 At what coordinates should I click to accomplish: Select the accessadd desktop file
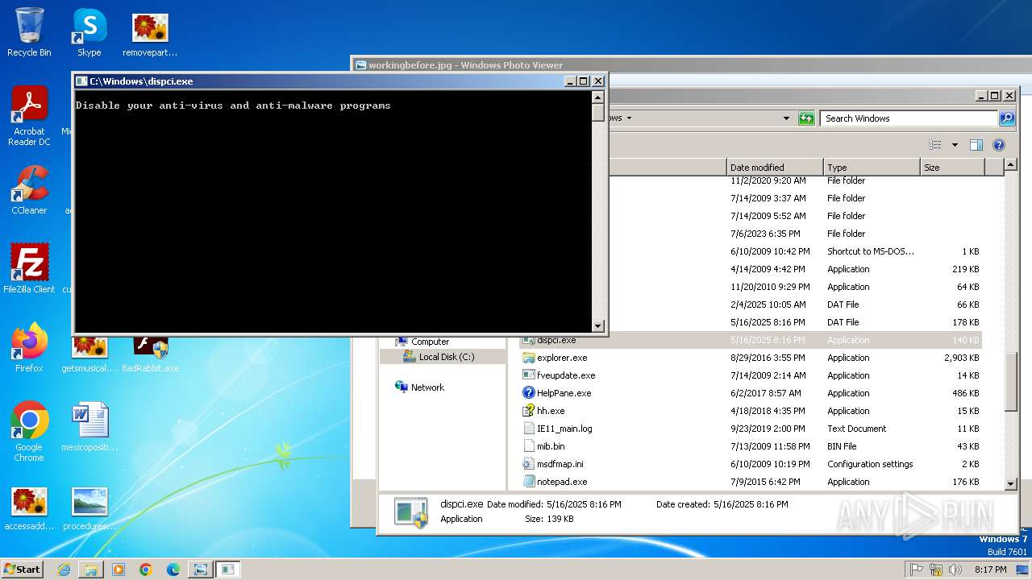click(29, 507)
